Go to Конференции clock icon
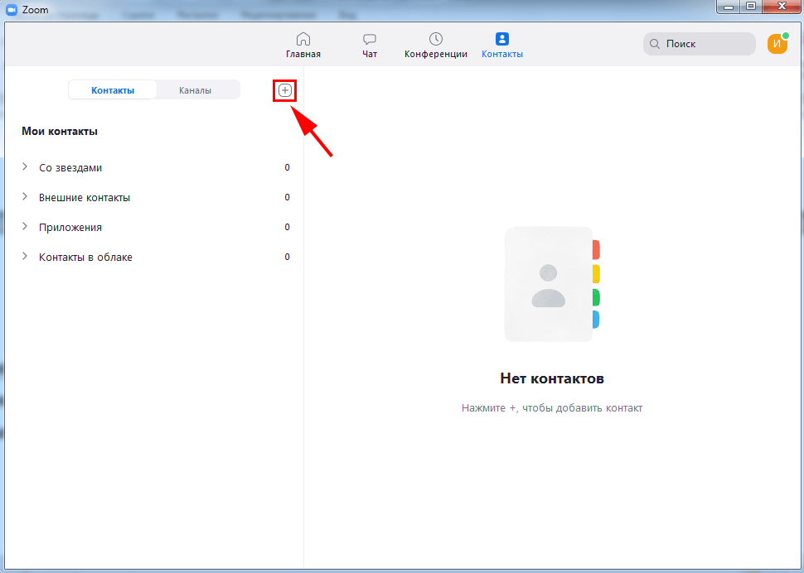The height and width of the screenshot is (573, 804). click(x=436, y=39)
